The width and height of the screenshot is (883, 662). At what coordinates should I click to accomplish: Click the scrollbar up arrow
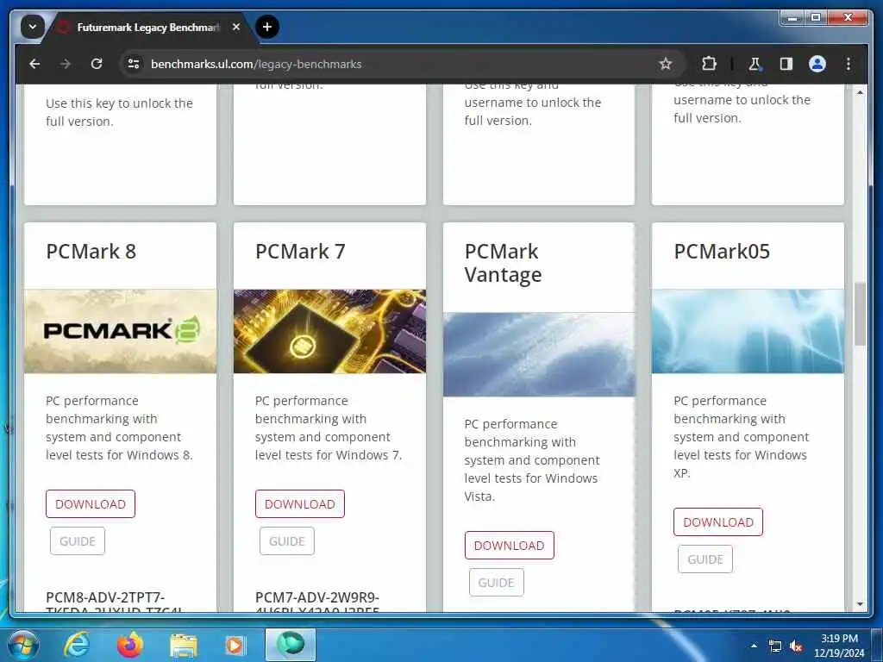860,91
